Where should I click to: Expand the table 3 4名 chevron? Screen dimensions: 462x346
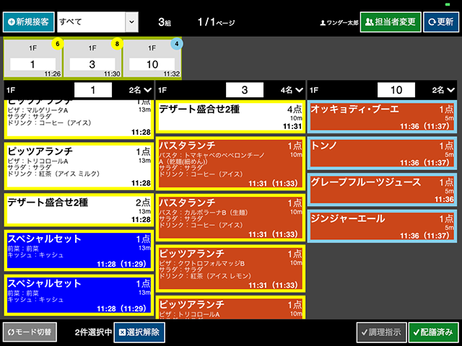(300, 90)
